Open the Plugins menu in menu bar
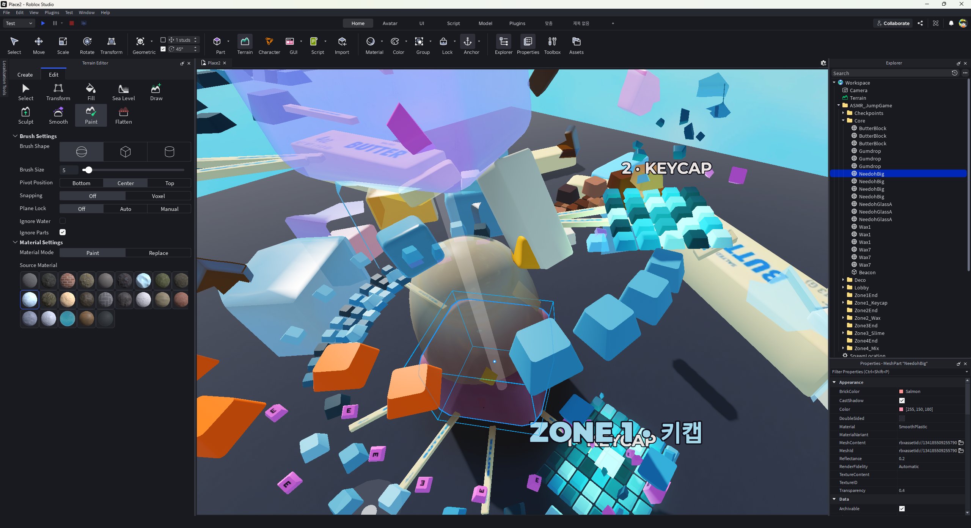The width and height of the screenshot is (971, 528). (52, 13)
